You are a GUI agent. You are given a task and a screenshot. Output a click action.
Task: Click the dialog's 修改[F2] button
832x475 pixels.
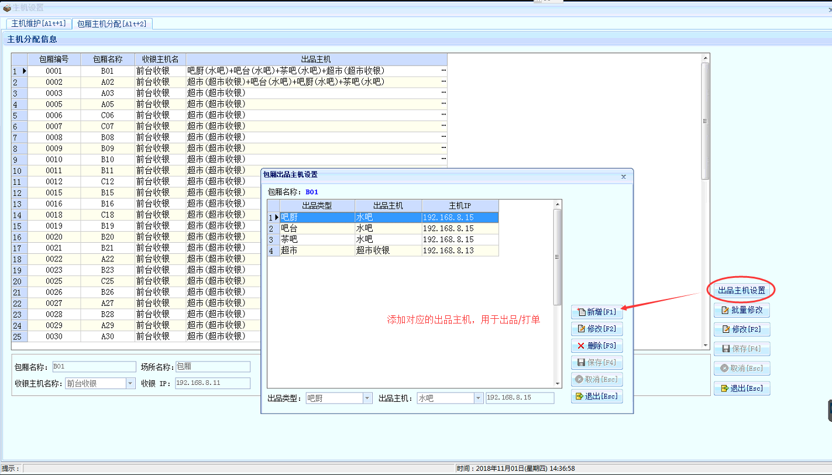596,329
